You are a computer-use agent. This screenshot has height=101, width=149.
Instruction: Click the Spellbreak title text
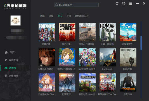(107, 69)
